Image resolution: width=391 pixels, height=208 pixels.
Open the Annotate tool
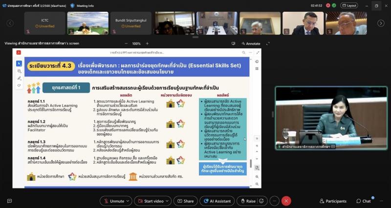[251, 43]
